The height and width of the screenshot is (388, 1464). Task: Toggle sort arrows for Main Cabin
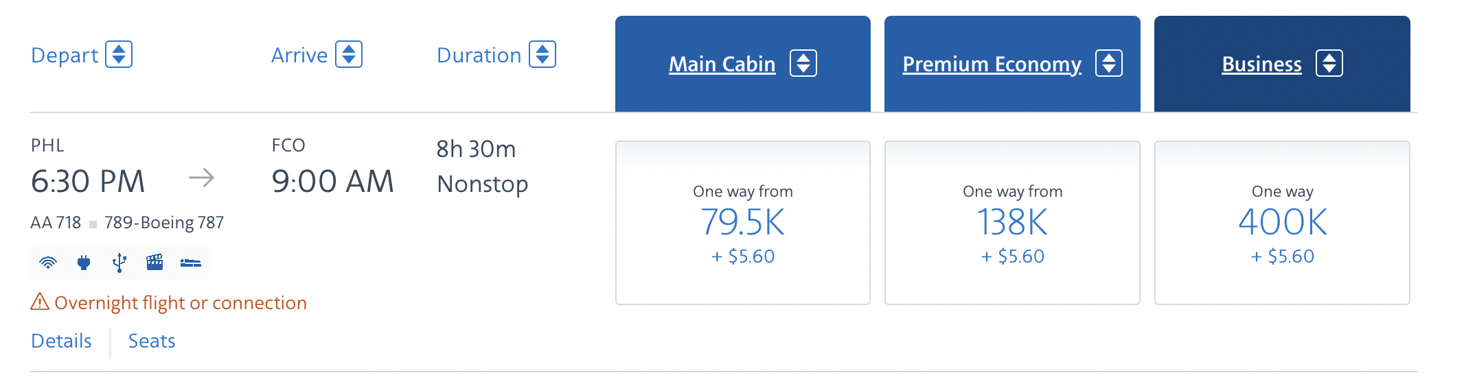click(x=803, y=64)
